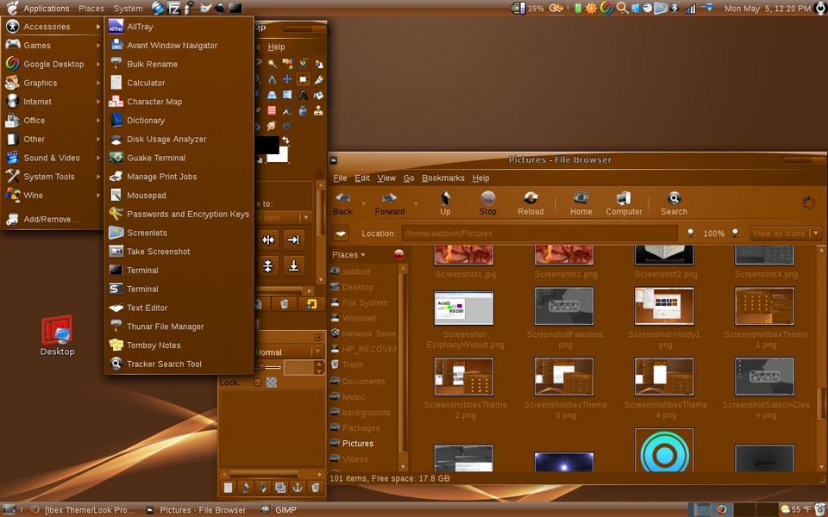Expand the Back button history arrow
828x517 pixels.
point(363,204)
